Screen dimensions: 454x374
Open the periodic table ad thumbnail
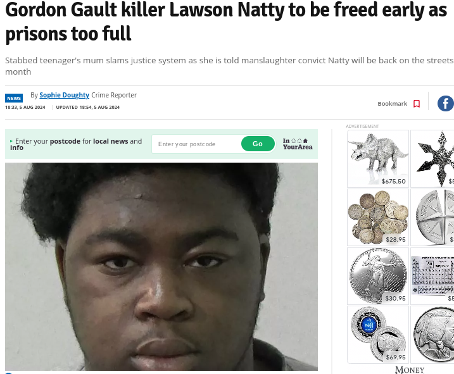(x=432, y=276)
